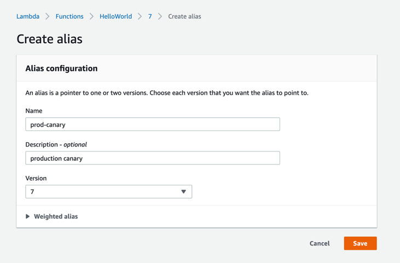Open the Version selection combo box

coord(104,192)
